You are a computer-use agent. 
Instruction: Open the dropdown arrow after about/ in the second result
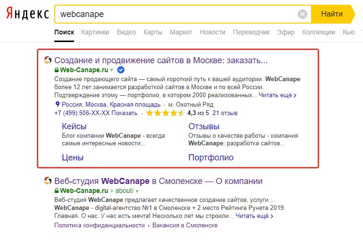(137, 191)
